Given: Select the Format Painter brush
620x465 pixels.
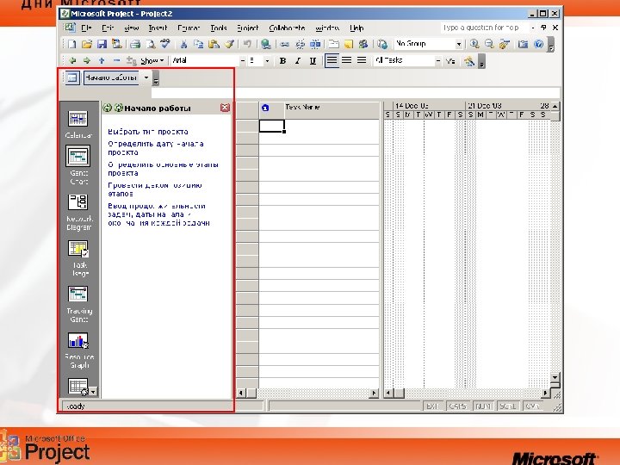Looking at the screenshot, I should point(229,44).
